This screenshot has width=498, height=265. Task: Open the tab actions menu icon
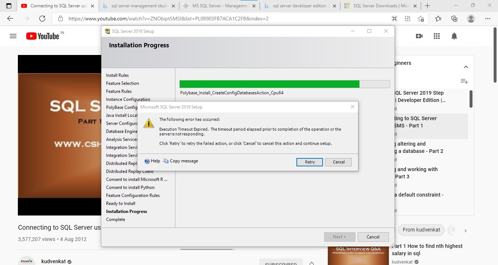pyautogui.click(x=9, y=6)
